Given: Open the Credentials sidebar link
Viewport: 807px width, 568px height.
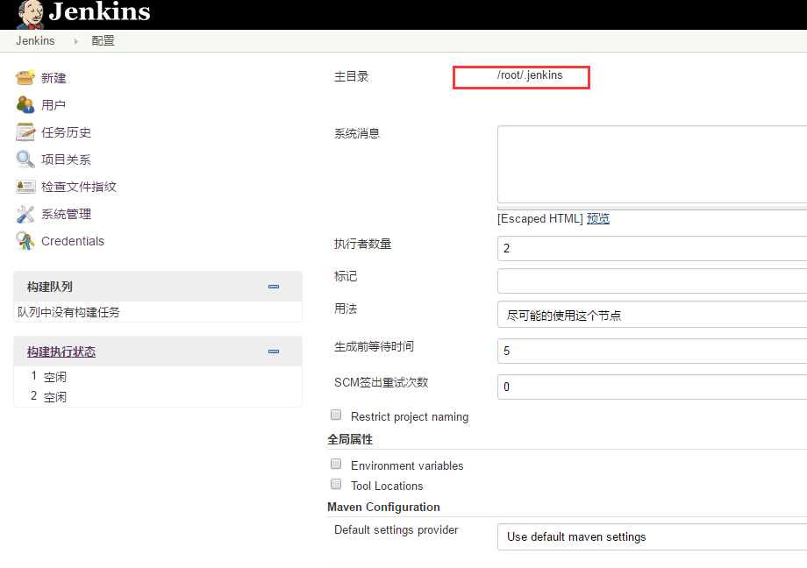Looking at the screenshot, I should (73, 241).
